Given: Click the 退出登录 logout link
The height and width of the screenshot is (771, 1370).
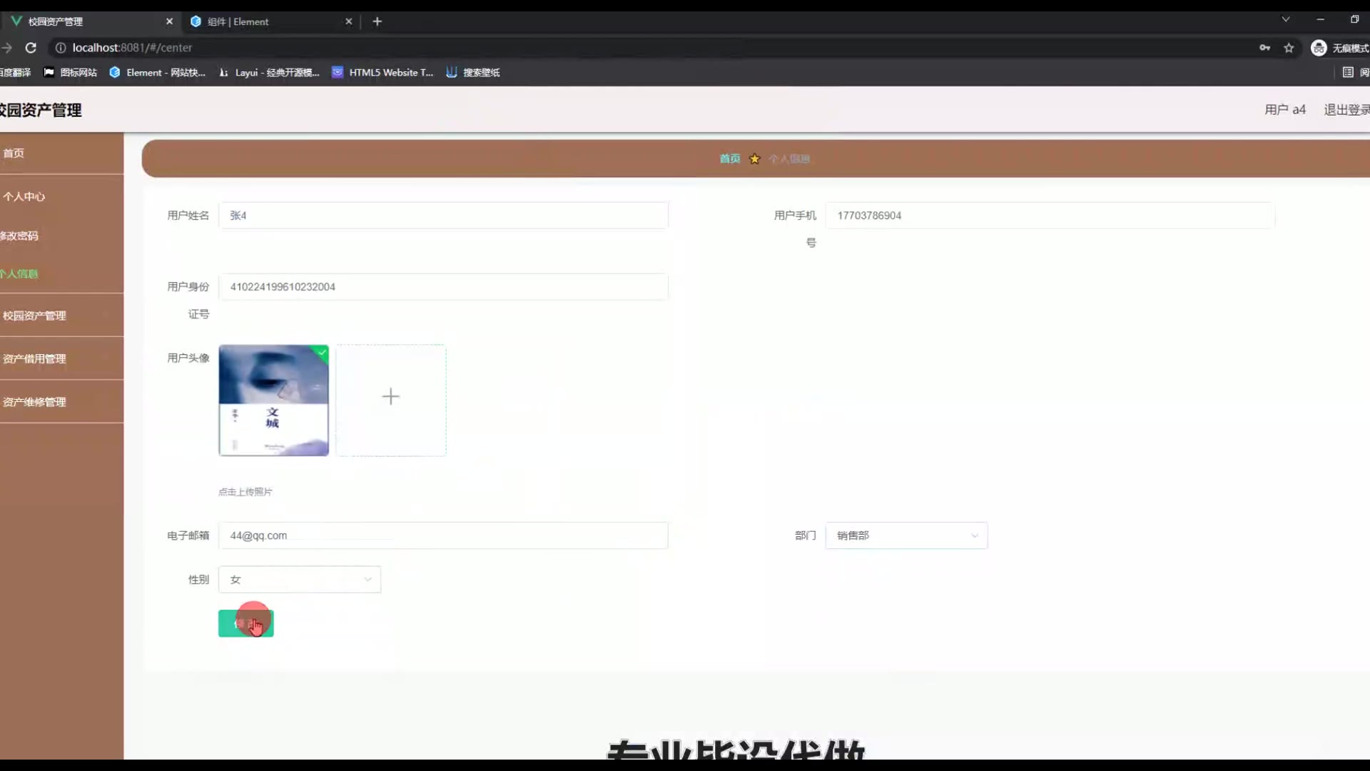Looking at the screenshot, I should [1346, 109].
